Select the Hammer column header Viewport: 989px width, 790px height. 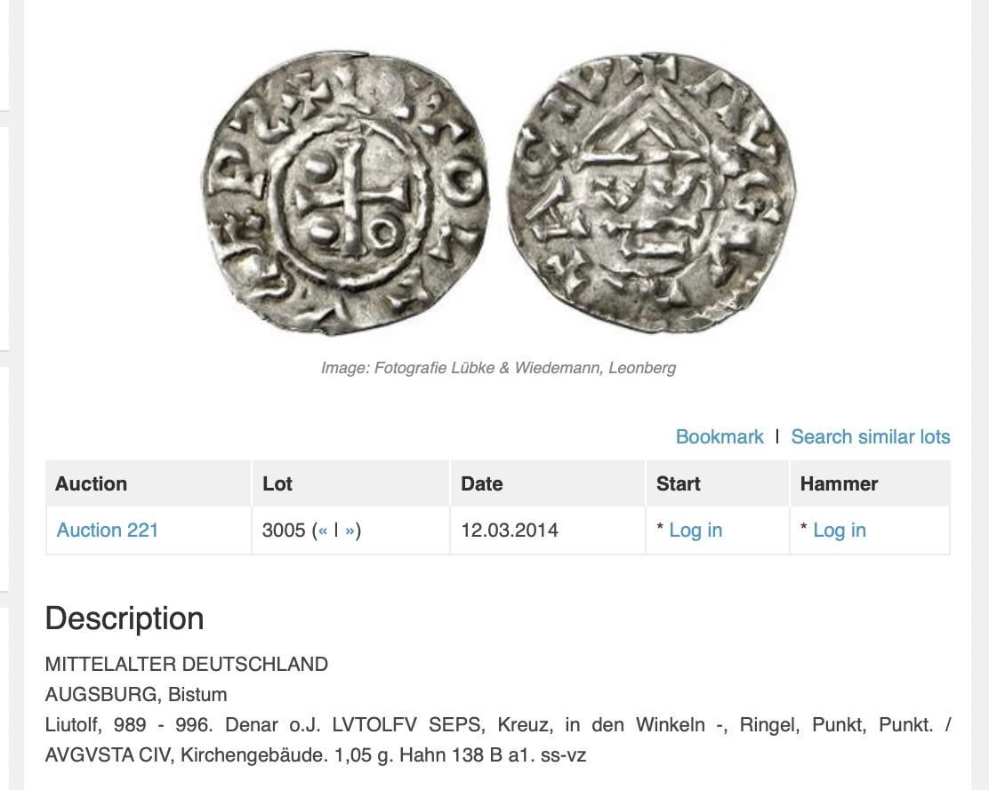871,483
